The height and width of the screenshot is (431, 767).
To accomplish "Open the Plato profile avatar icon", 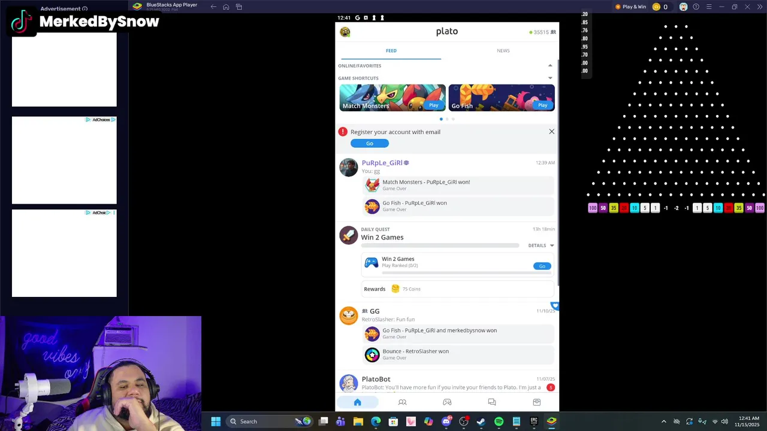I will [x=345, y=32].
